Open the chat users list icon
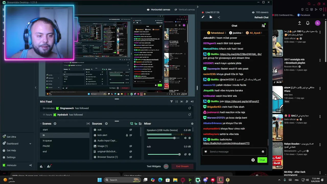 (x=263, y=26)
